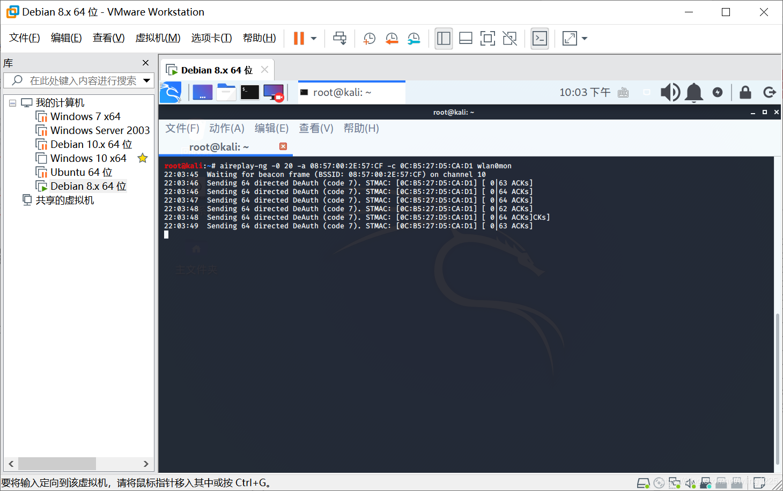Click the stretch guest display icon
This screenshot has width=783, height=491.
pyautogui.click(x=570, y=38)
